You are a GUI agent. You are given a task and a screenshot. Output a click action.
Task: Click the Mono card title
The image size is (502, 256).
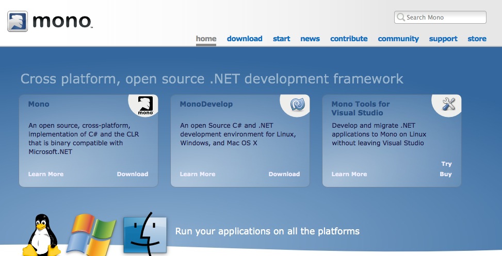click(39, 104)
